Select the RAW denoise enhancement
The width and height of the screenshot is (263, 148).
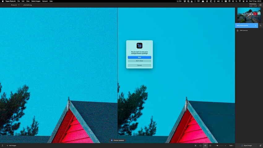tap(244, 31)
